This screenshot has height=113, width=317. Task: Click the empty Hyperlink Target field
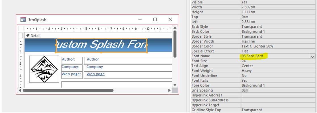coord(279,105)
